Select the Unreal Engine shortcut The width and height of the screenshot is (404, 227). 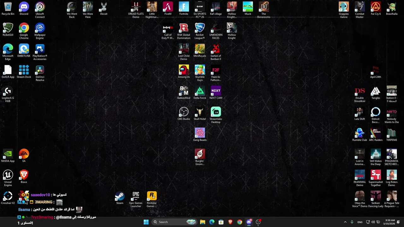[x=8, y=178]
